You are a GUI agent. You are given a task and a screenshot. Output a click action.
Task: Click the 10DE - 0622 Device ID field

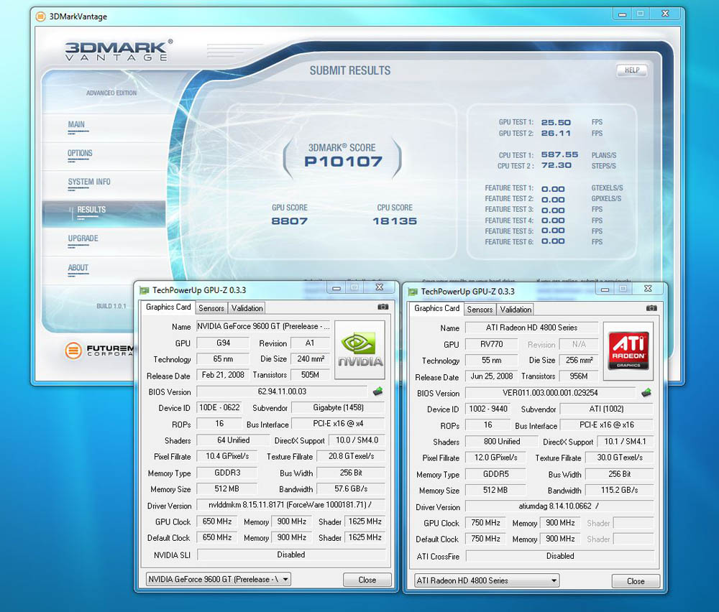click(219, 408)
